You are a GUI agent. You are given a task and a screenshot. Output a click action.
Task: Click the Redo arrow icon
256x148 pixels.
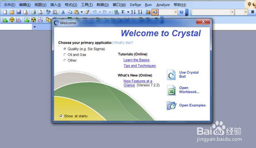click(x=105, y=12)
